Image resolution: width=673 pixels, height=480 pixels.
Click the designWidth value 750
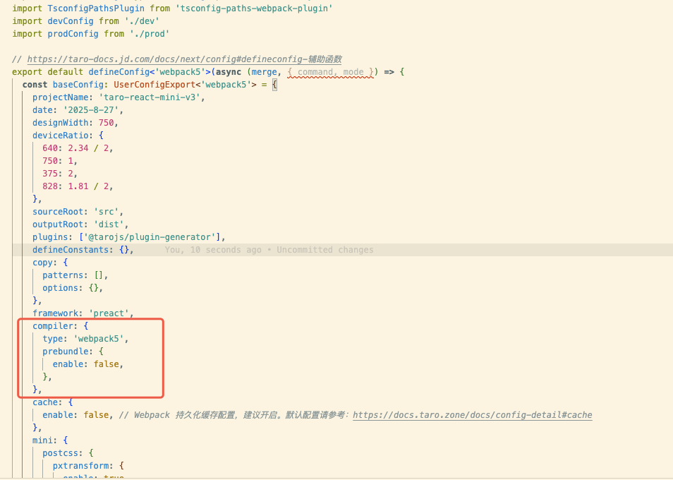pyautogui.click(x=106, y=123)
